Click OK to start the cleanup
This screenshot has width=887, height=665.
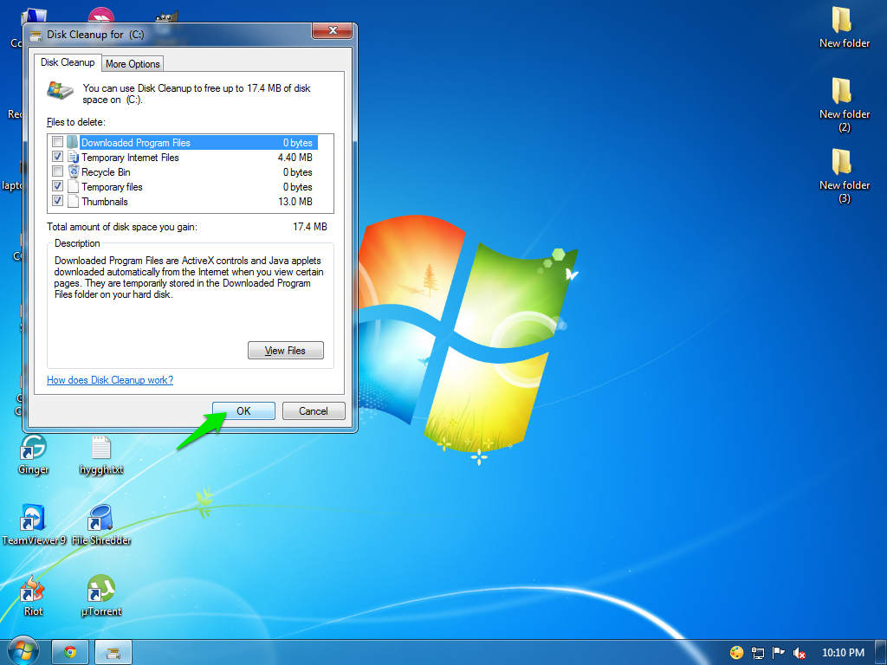tap(243, 411)
